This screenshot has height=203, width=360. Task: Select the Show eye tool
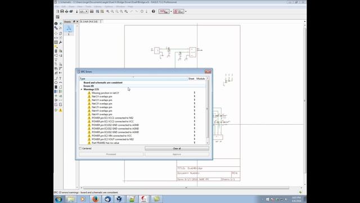(61, 24)
